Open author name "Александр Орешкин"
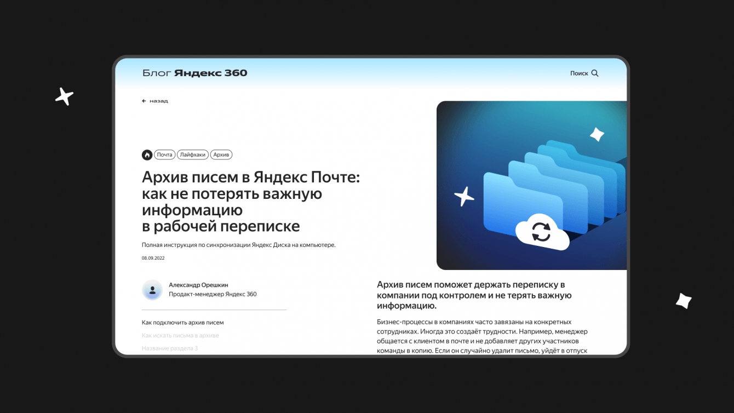The image size is (734, 413). click(198, 285)
